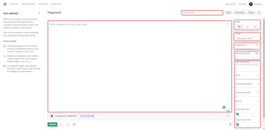Click the Maximum length slider handle
The image size is (265, 130).
point(237,57)
